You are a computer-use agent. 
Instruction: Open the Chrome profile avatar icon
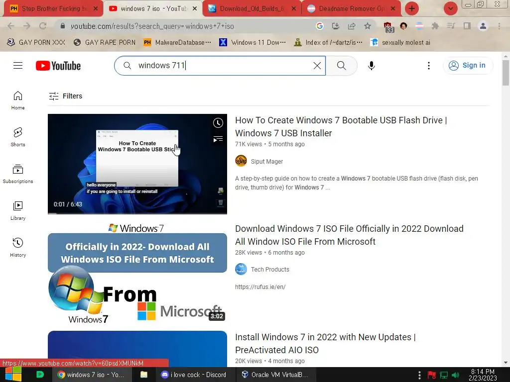pos(483,26)
